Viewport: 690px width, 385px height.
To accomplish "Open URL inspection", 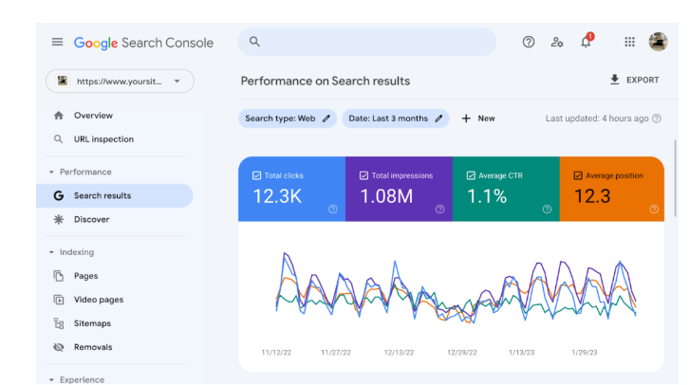I will (103, 139).
